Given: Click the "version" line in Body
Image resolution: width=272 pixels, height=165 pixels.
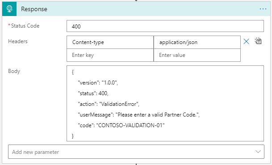Looking at the screenshot, I should pyautogui.click(x=98, y=83).
